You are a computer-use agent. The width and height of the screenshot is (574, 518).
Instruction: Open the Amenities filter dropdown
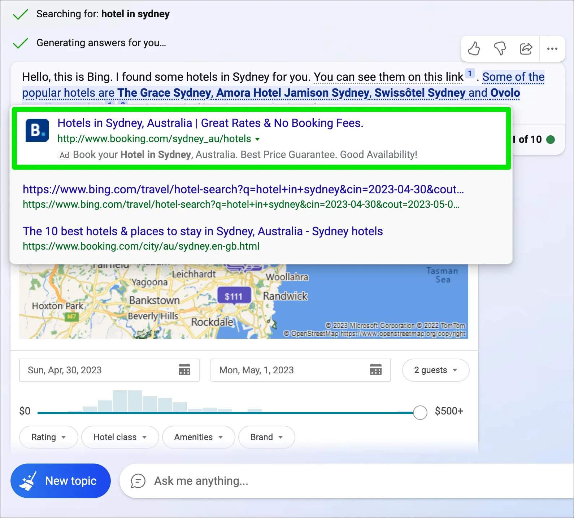[x=199, y=437]
